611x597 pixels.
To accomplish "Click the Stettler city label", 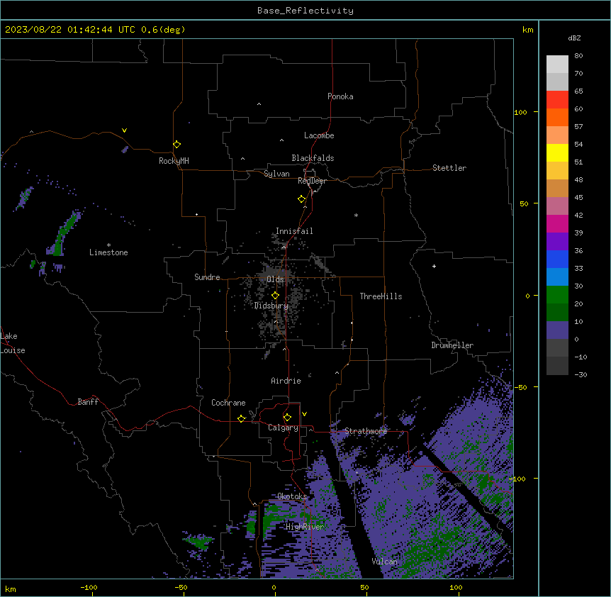I will 449,168.
